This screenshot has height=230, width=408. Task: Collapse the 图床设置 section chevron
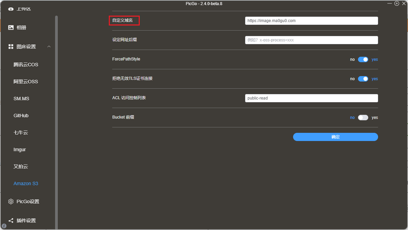(49, 47)
